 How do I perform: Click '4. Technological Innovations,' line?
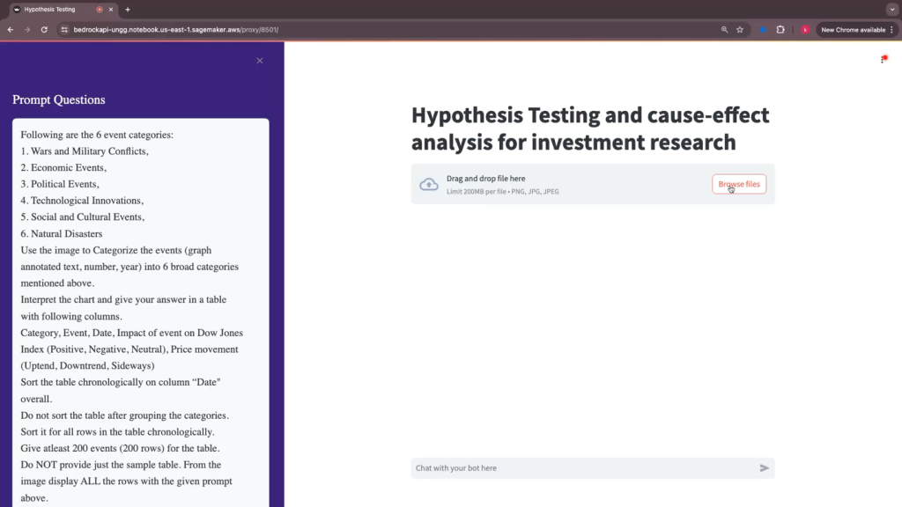click(x=82, y=201)
